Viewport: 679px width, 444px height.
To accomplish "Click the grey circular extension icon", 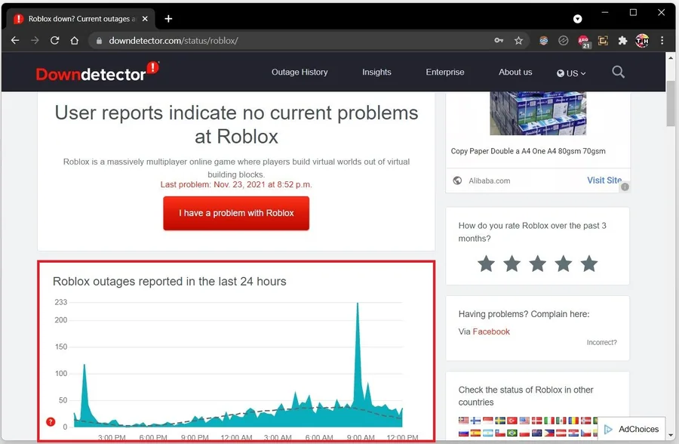I will coord(564,40).
